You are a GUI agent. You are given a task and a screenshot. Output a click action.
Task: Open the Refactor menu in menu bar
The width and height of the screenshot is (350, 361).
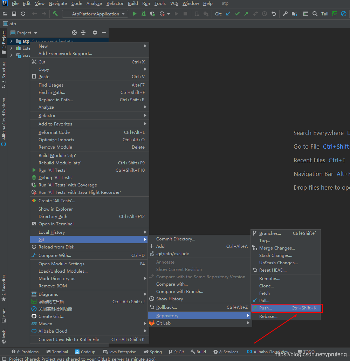tap(115, 4)
